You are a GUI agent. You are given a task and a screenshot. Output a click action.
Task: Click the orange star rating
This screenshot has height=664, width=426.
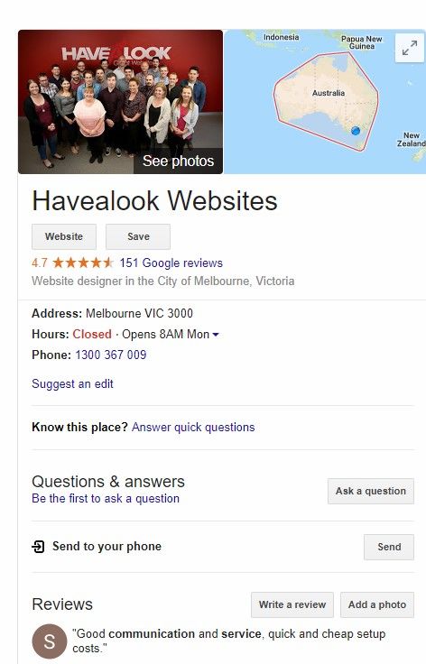[x=83, y=263]
